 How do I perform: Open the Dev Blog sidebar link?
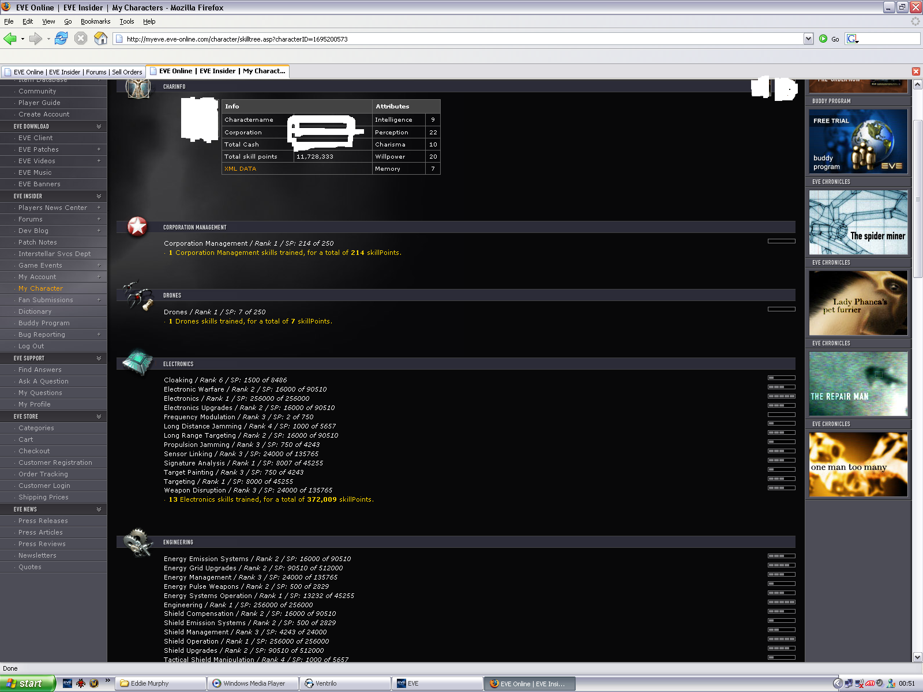click(x=33, y=231)
